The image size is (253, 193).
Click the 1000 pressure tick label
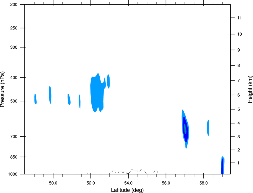coord(13,174)
